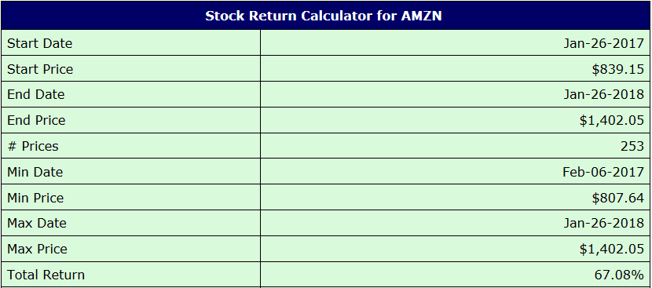Select the Min Date label
Viewport: 652px width, 288px height.
[x=35, y=172]
